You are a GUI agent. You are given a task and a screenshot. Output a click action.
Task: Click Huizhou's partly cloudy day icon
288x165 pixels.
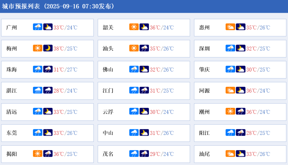tap(230, 27)
